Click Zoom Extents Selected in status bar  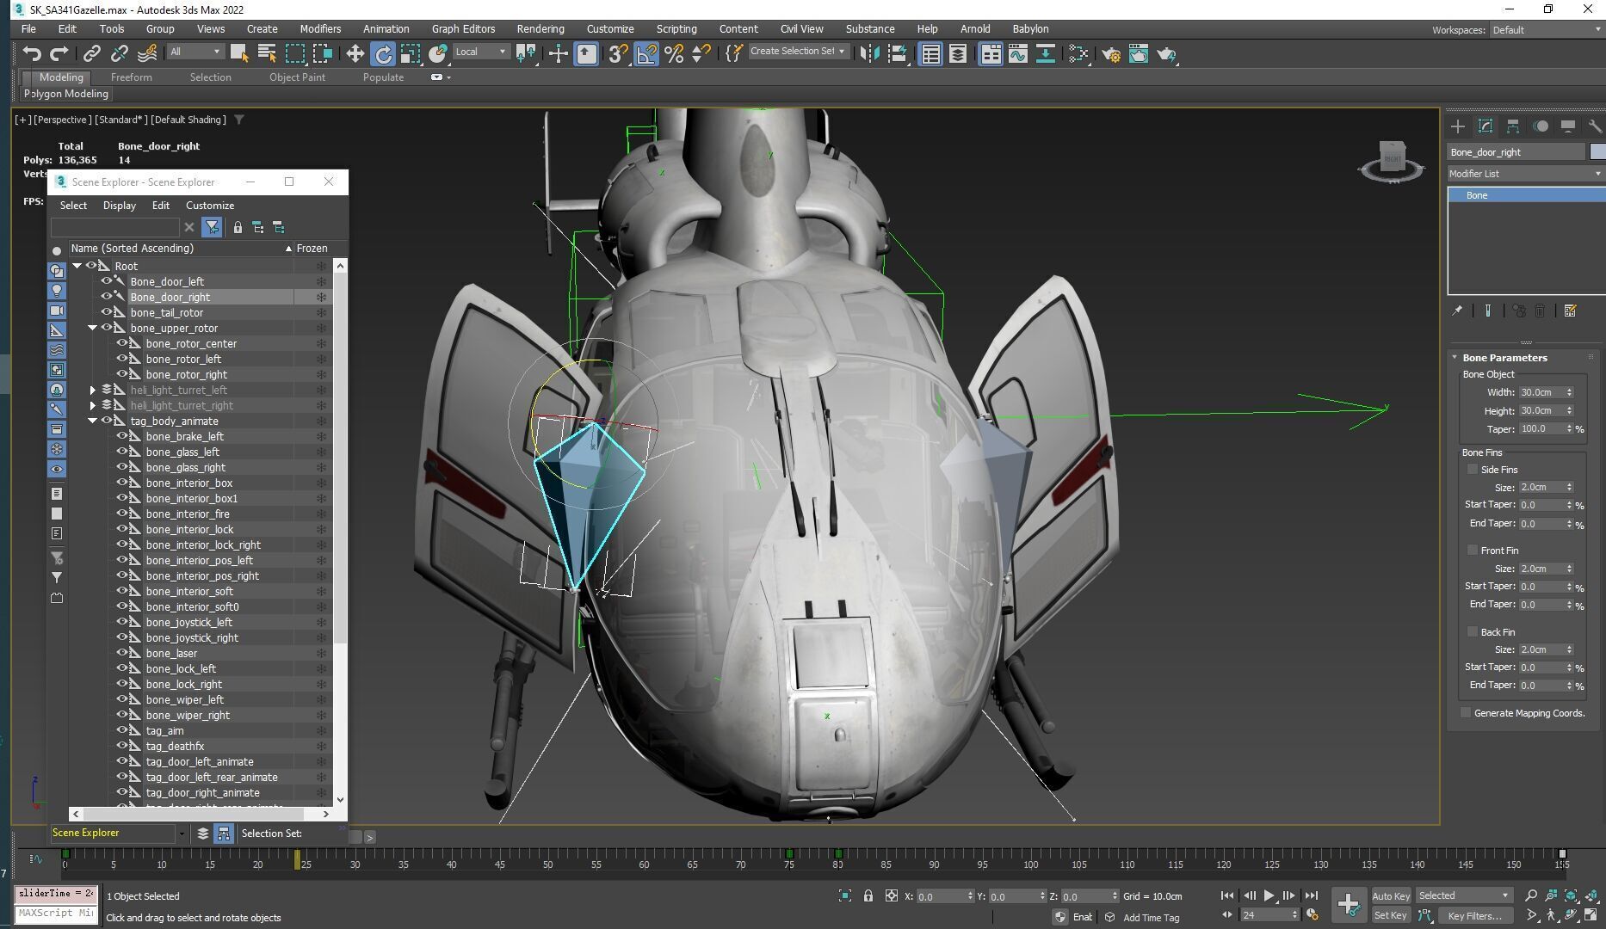[x=1571, y=895]
